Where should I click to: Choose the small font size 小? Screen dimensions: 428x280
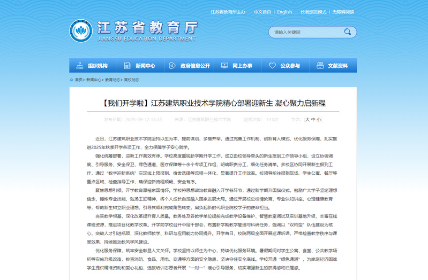pyautogui.click(x=318, y=120)
